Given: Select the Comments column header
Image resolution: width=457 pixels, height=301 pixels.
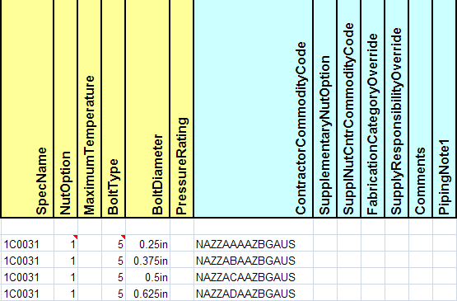Looking at the screenshot, I should pyautogui.click(x=421, y=109).
